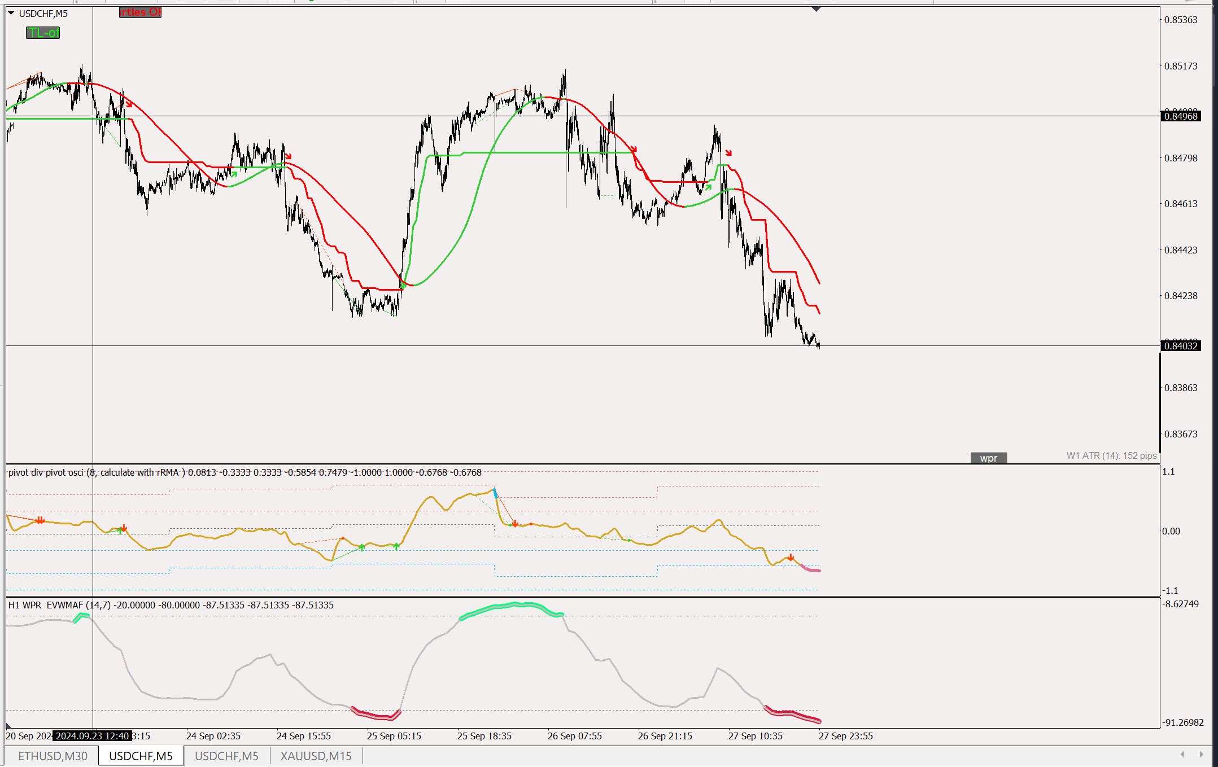1218x767 pixels.
Task: Click the crosshair date label 2024.09.23 12:40
Action: click(x=93, y=736)
